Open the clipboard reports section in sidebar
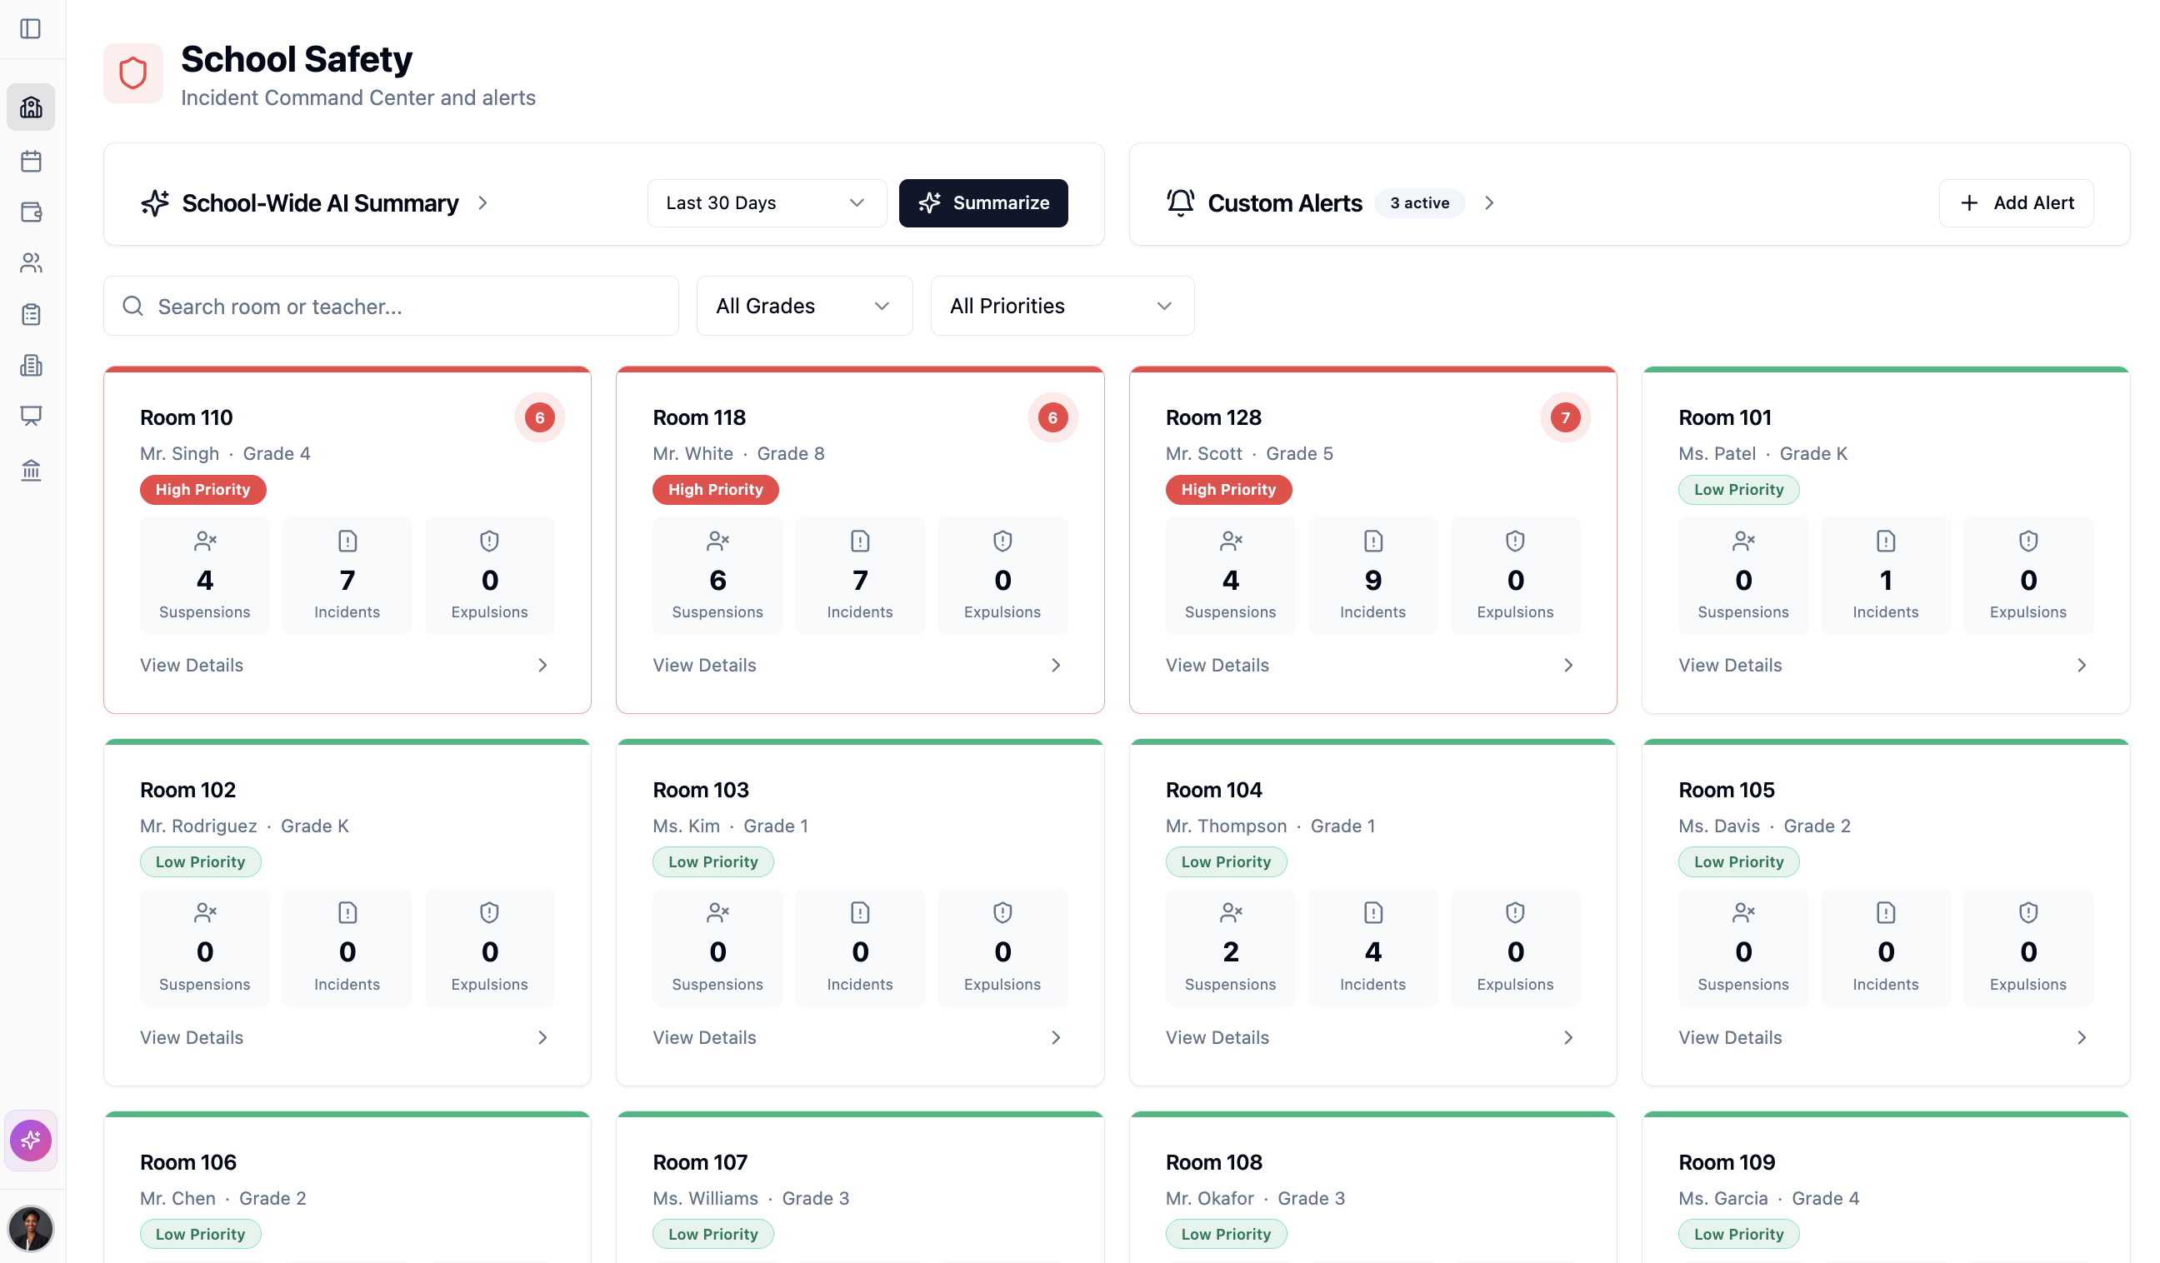This screenshot has height=1263, width=2160. coord(31,313)
